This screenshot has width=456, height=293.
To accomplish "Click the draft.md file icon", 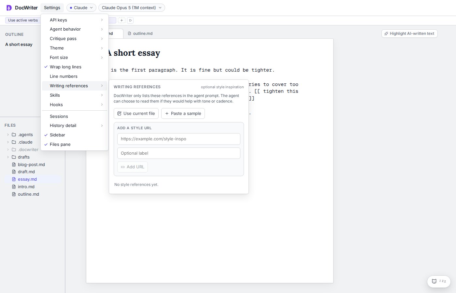I will [14, 172].
